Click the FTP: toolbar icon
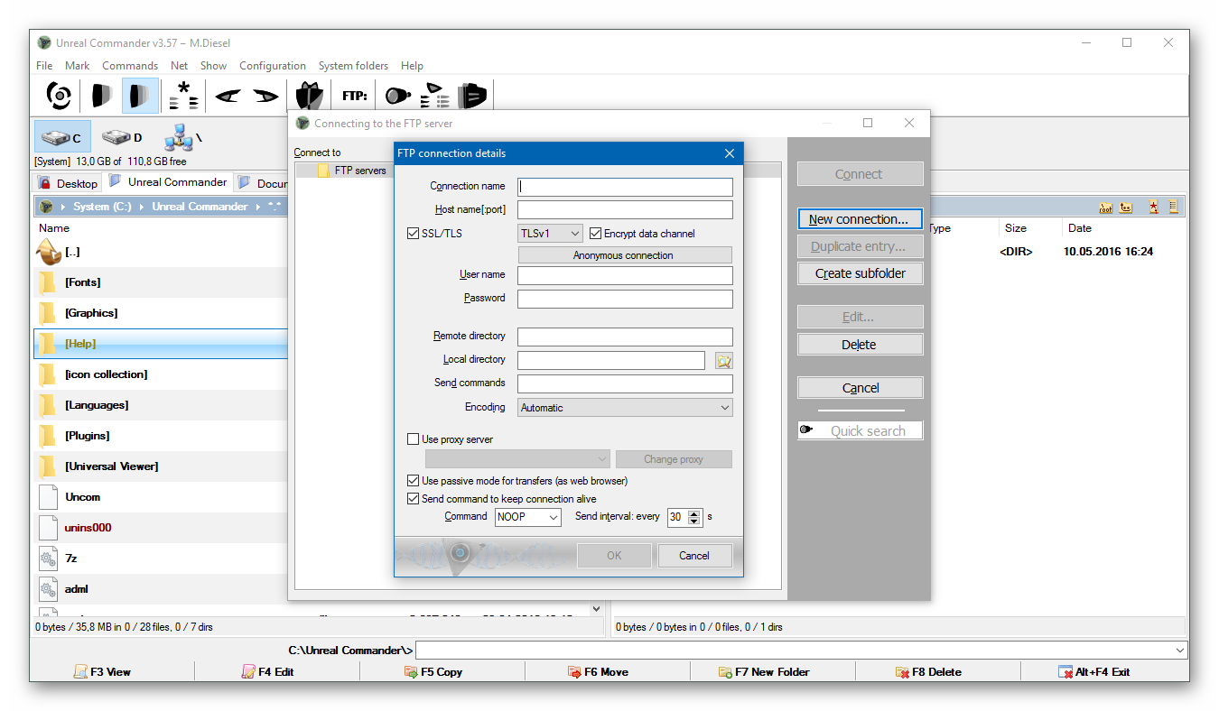 [355, 95]
